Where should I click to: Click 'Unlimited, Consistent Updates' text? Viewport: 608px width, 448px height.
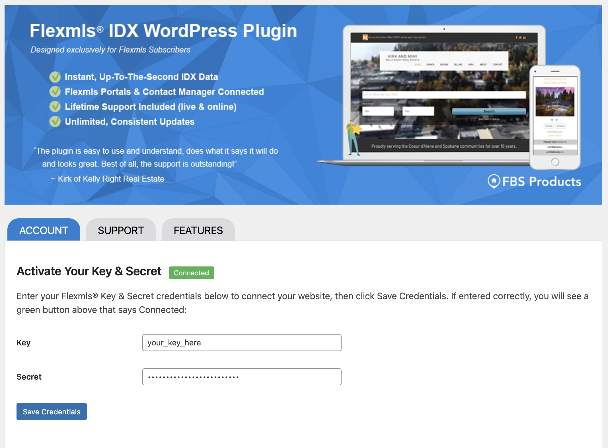(130, 122)
